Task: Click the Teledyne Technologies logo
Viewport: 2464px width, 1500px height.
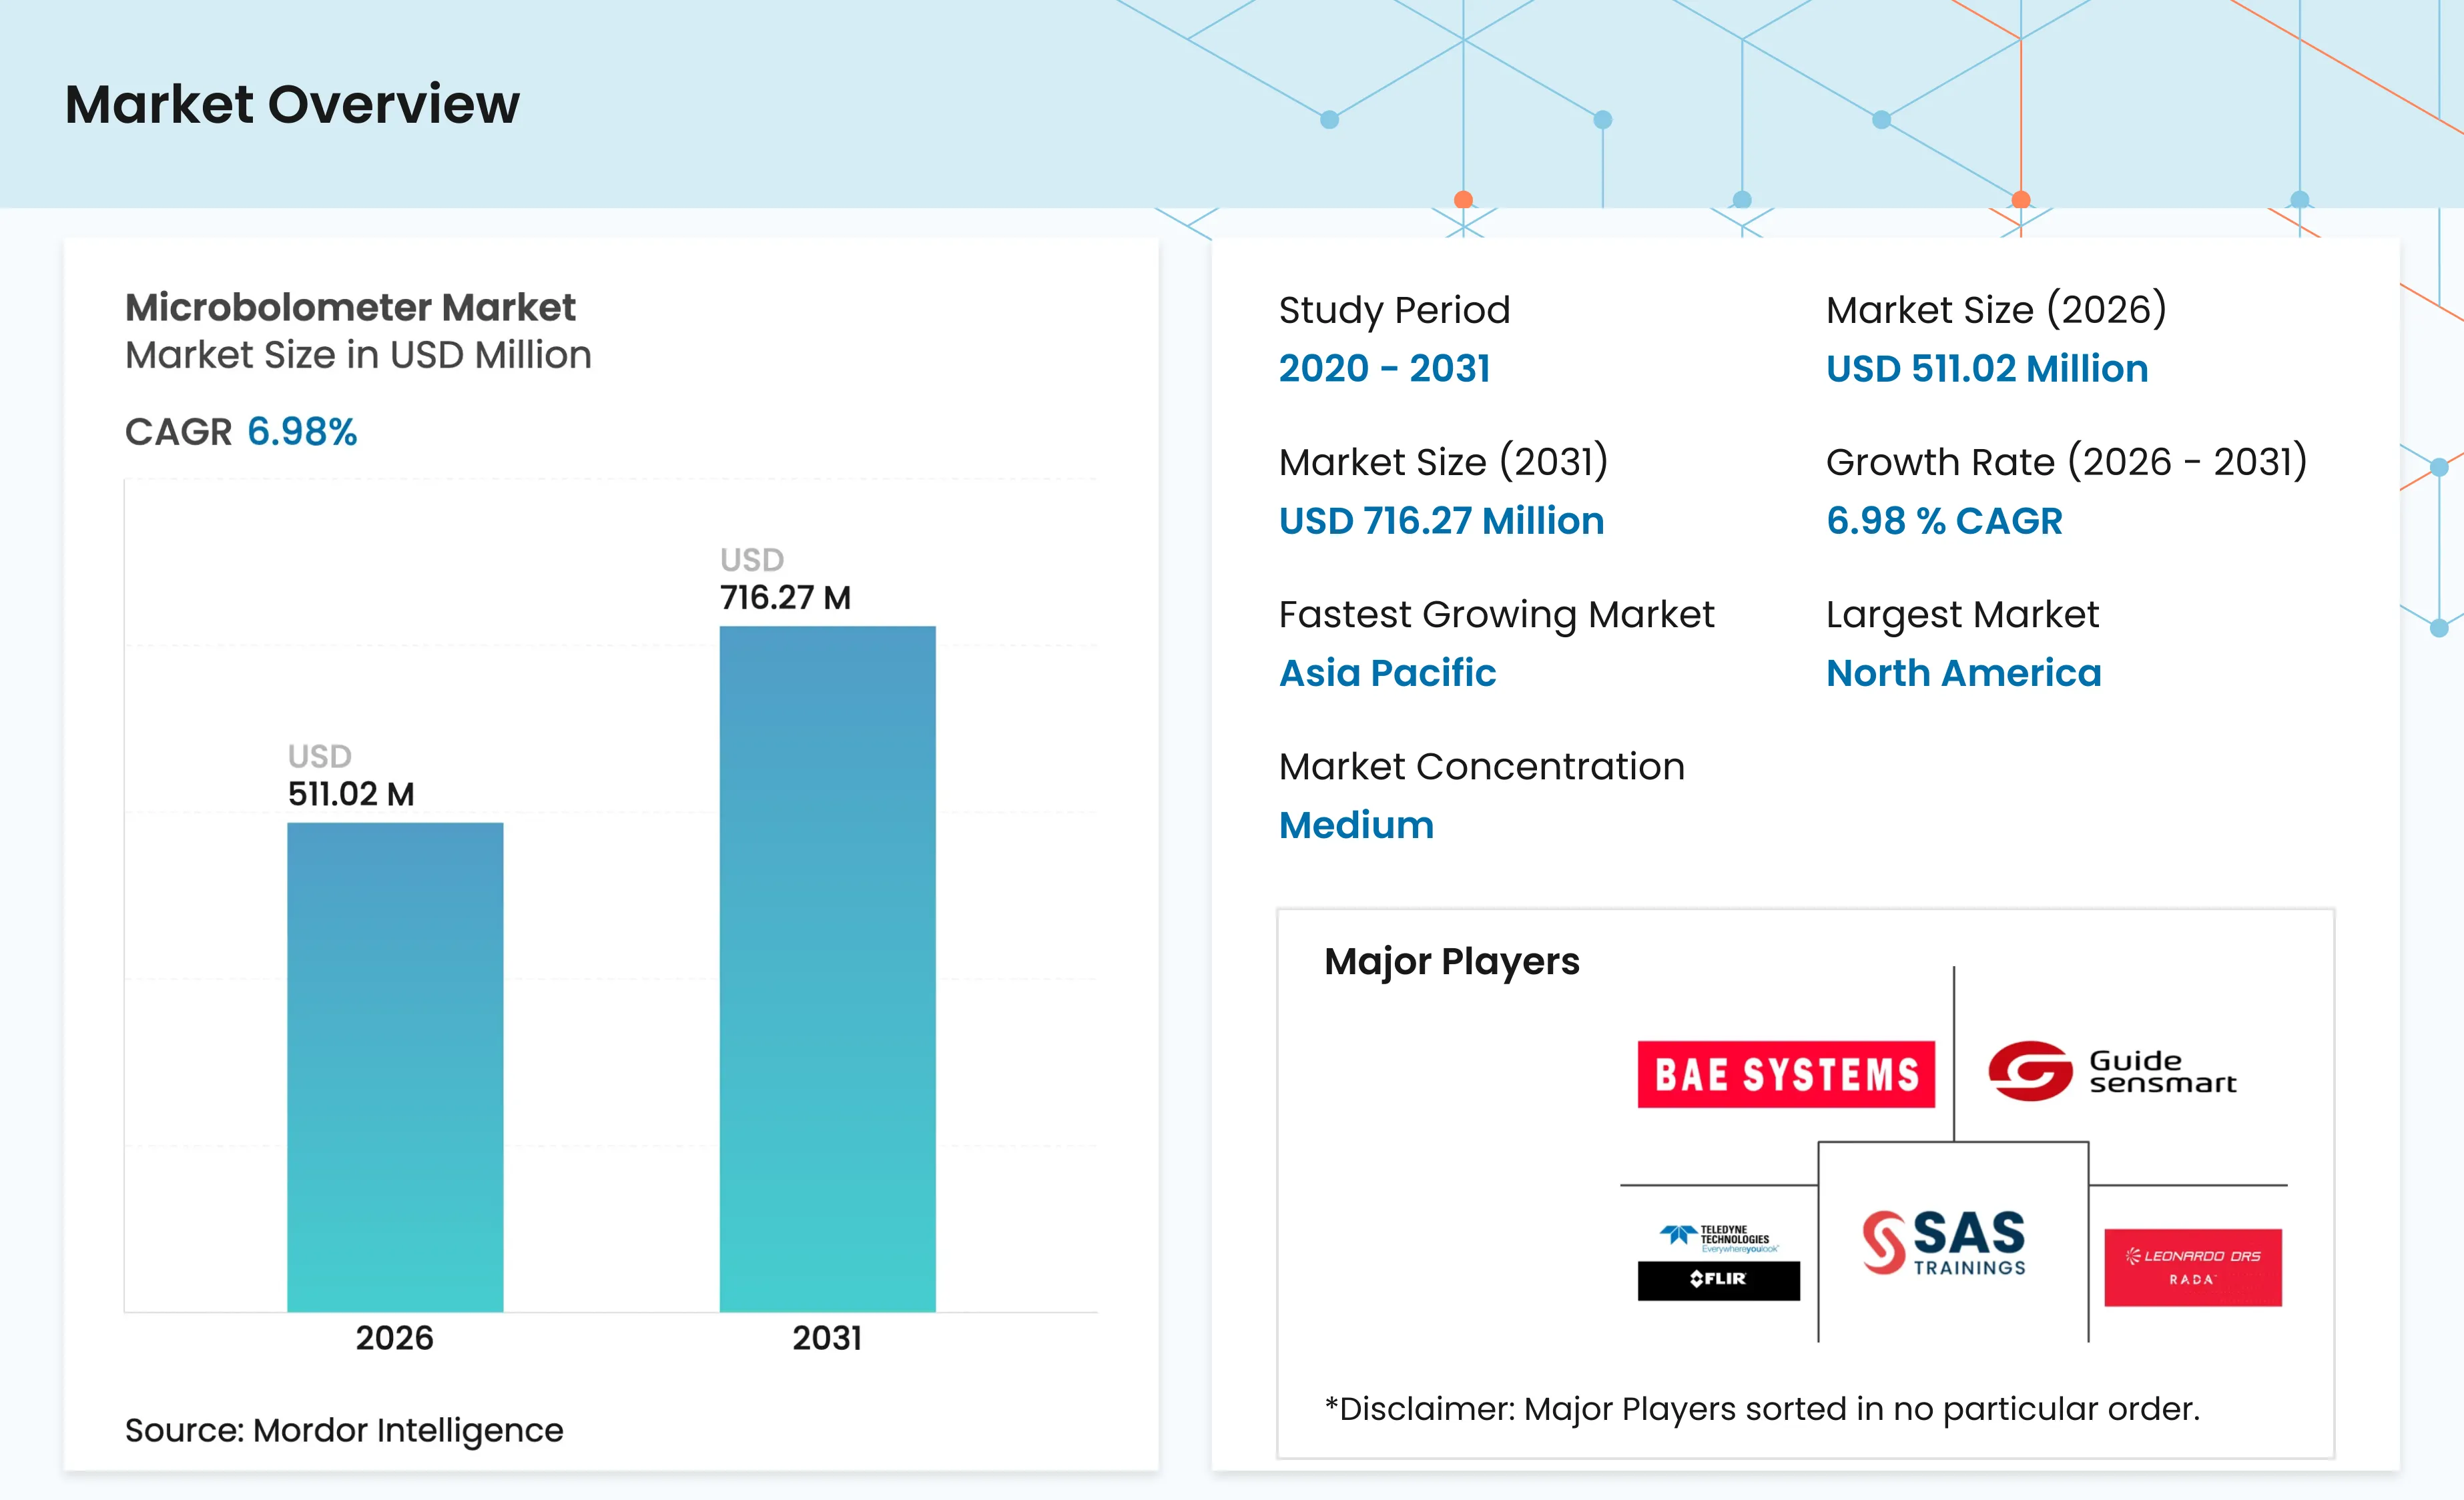Action: [x=1718, y=1239]
